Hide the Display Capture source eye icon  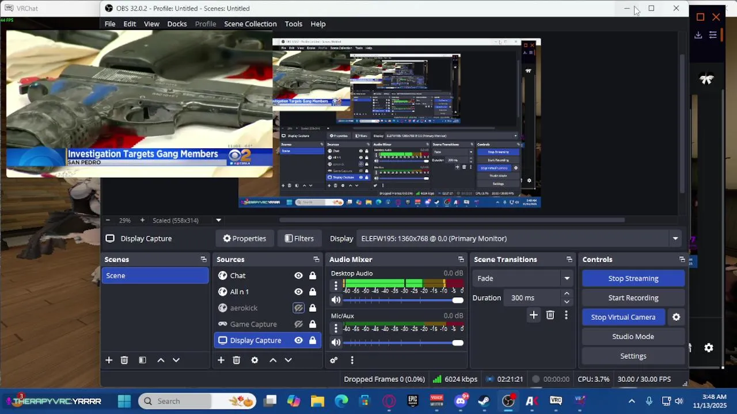298,340
